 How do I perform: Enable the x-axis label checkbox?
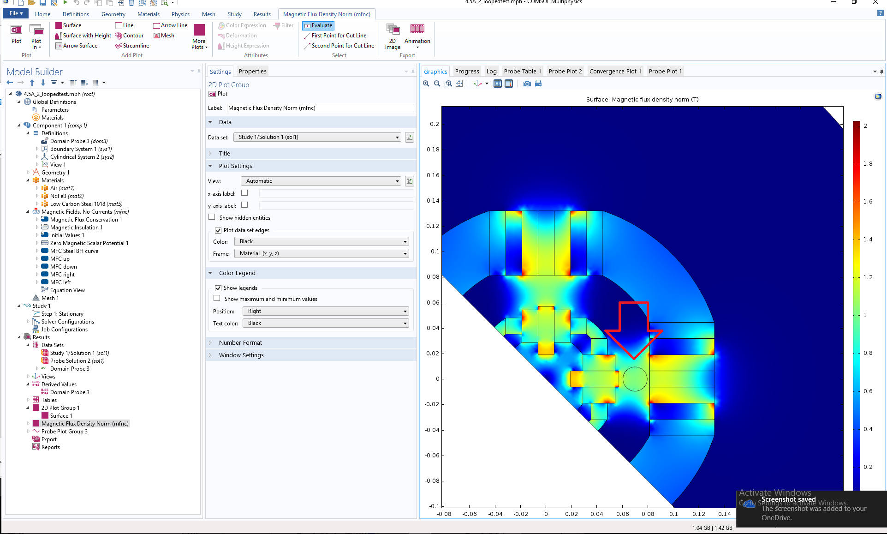244,193
